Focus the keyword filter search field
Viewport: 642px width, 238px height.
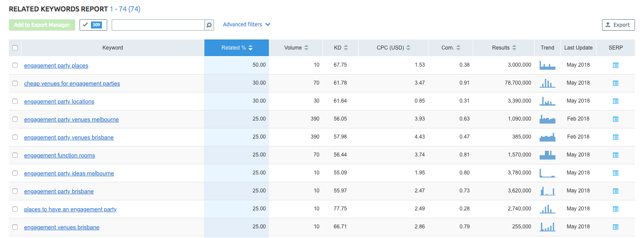158,25
